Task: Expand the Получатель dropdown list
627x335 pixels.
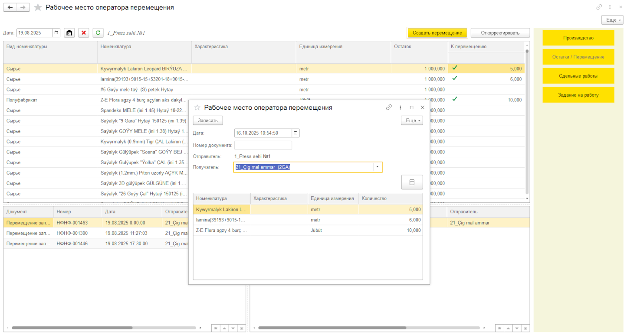Action: click(x=378, y=167)
